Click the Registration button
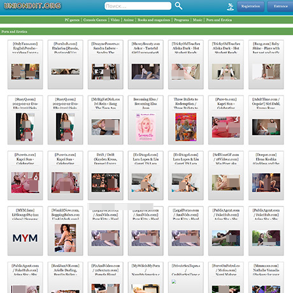The width and height of the screenshot is (293, 293). click(250, 6)
